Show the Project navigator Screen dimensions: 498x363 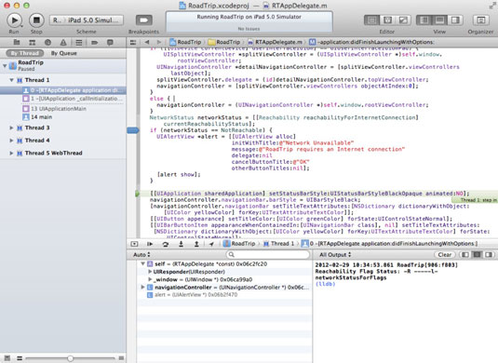tap(17, 42)
